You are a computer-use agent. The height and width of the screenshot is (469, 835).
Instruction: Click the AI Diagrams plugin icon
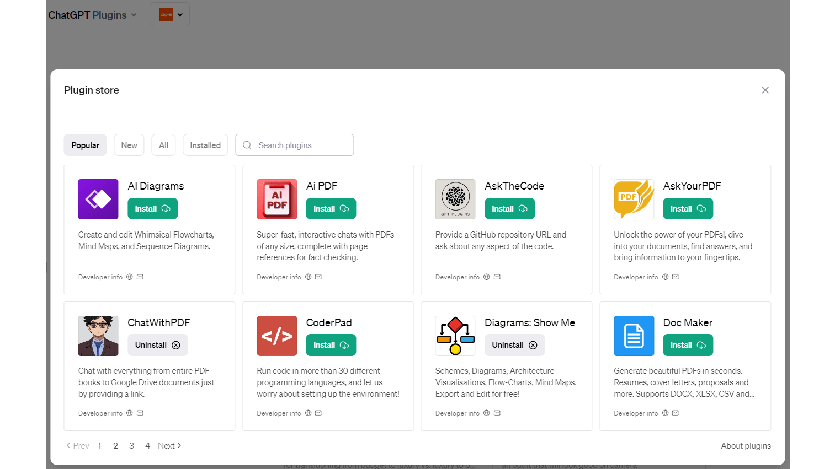(98, 199)
